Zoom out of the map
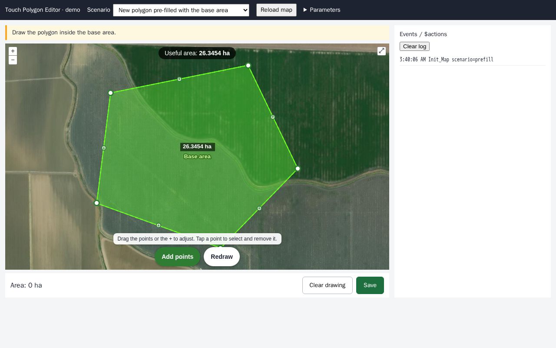Image resolution: width=556 pixels, height=348 pixels. [x=13, y=60]
